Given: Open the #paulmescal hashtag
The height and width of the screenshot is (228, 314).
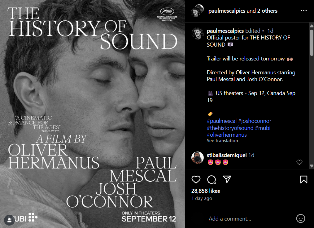Looking at the screenshot, I should (x=221, y=121).
